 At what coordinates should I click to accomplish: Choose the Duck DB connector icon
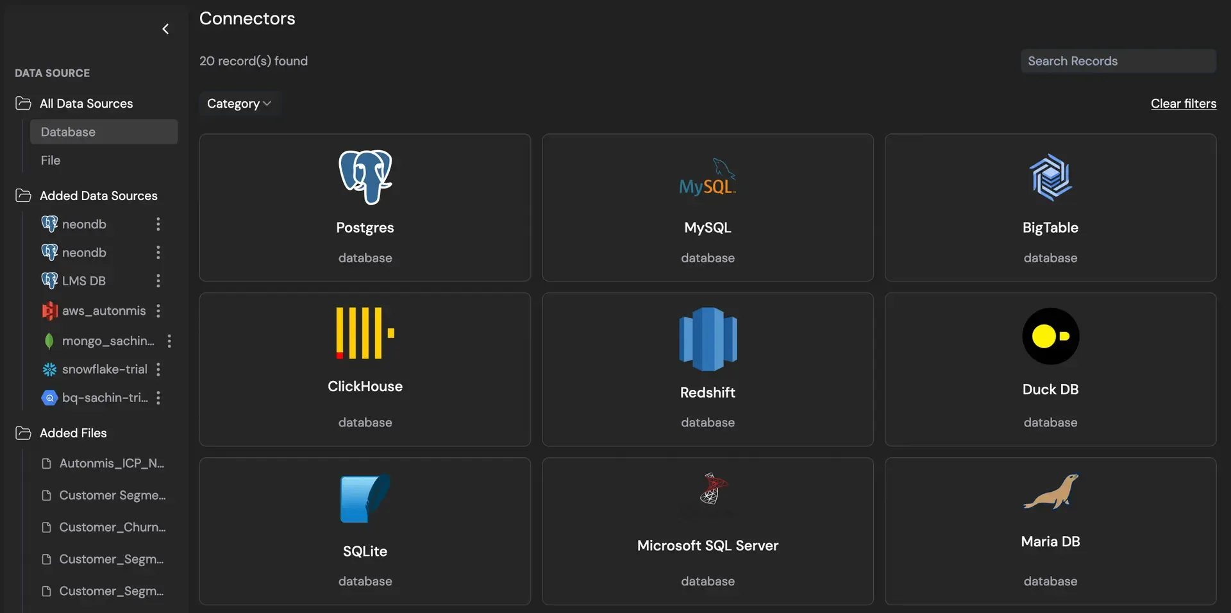click(1050, 336)
